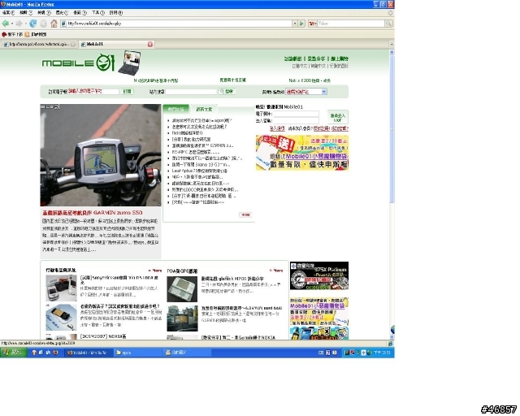The width and height of the screenshot is (520, 416).
Task: Focus the Yahoo search box
Action: tap(351, 24)
